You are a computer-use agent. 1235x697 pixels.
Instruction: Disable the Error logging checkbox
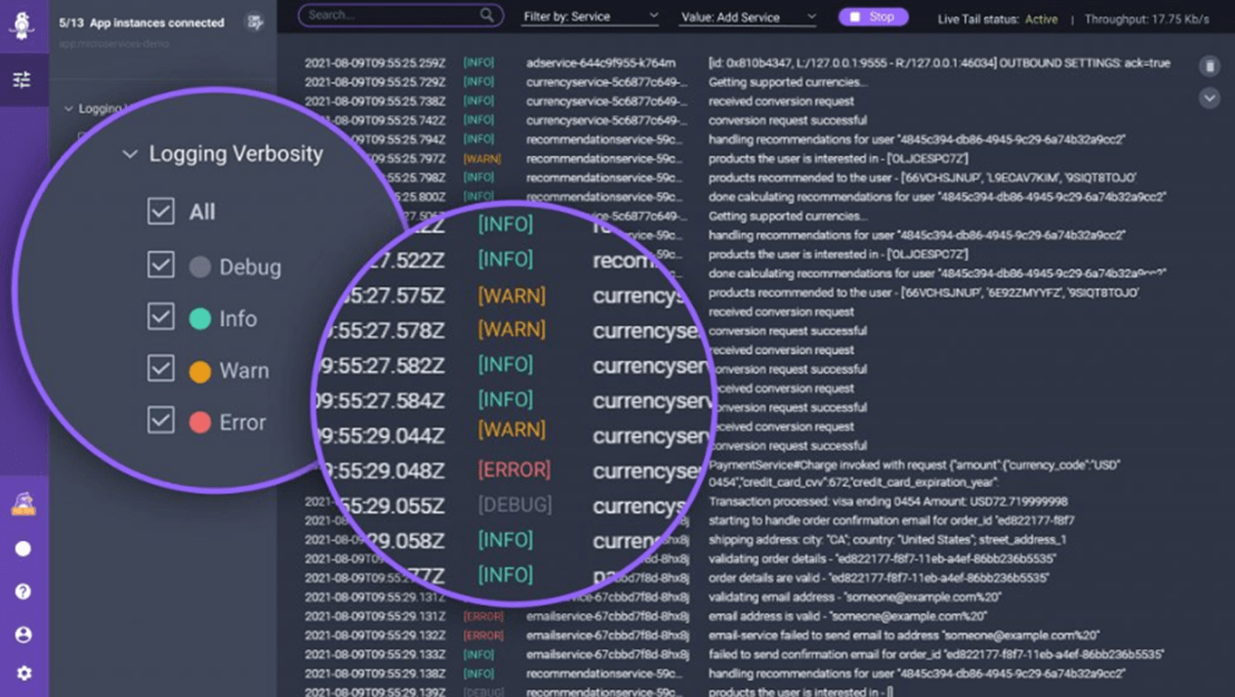pos(161,421)
